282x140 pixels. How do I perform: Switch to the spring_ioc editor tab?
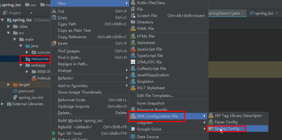pos(264,13)
